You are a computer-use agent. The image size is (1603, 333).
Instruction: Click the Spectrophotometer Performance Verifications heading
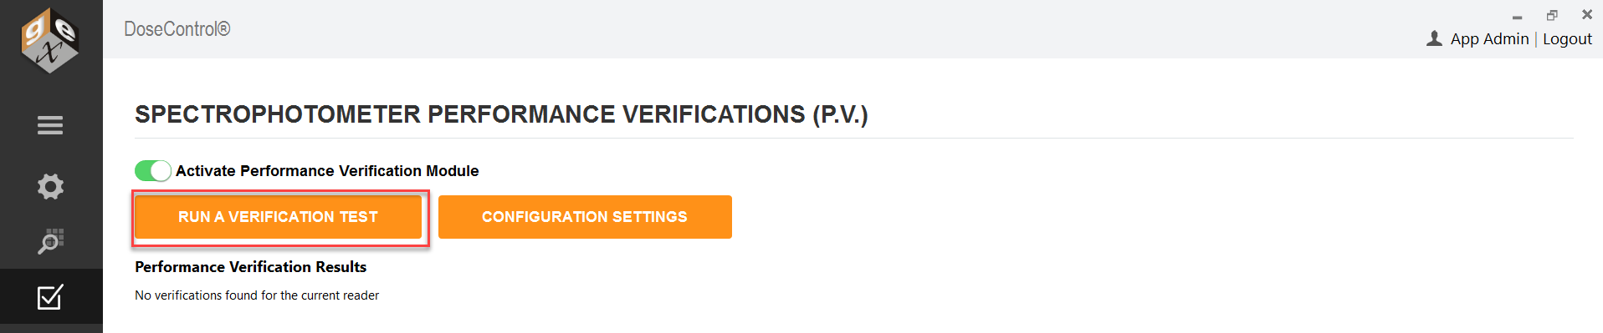tap(501, 114)
